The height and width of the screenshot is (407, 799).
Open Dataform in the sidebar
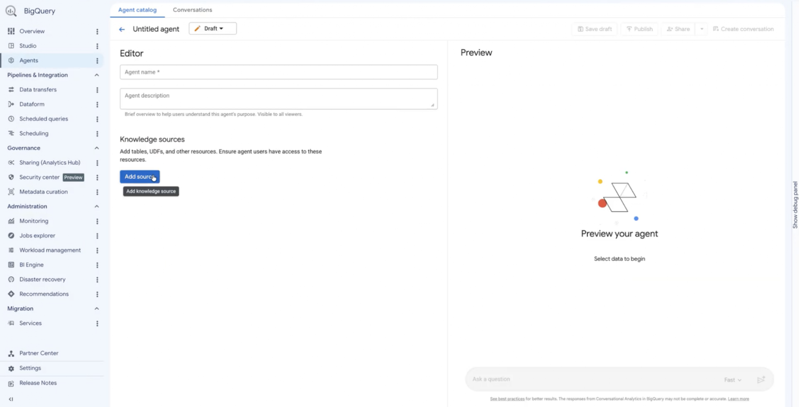(x=32, y=104)
